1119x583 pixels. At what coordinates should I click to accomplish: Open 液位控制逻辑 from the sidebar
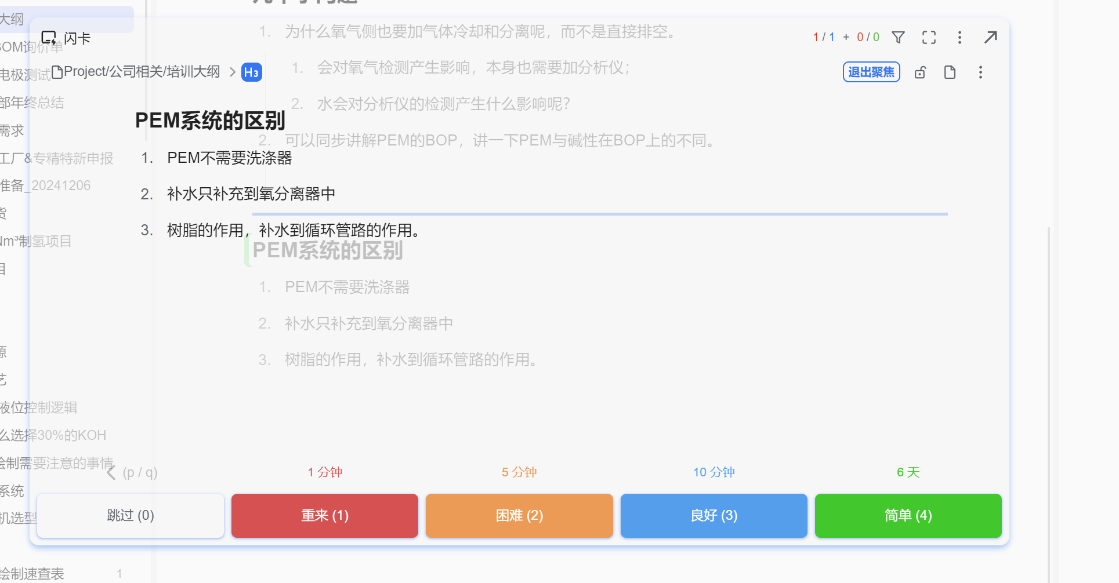[x=38, y=407]
